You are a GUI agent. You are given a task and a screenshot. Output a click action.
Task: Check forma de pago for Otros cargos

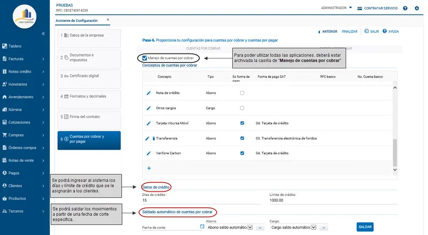[x=242, y=108]
